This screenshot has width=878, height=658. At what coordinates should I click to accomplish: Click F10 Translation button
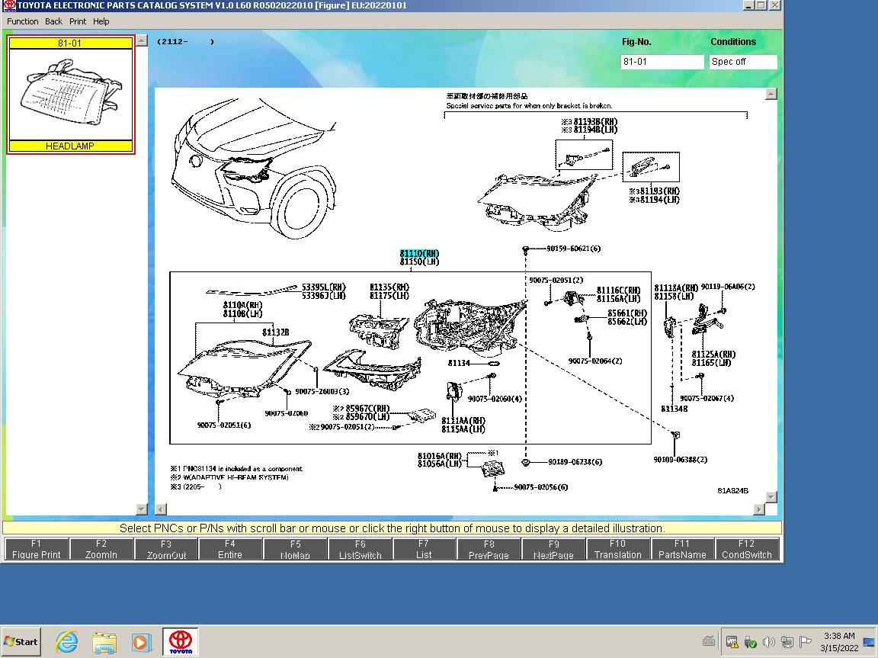pos(617,549)
